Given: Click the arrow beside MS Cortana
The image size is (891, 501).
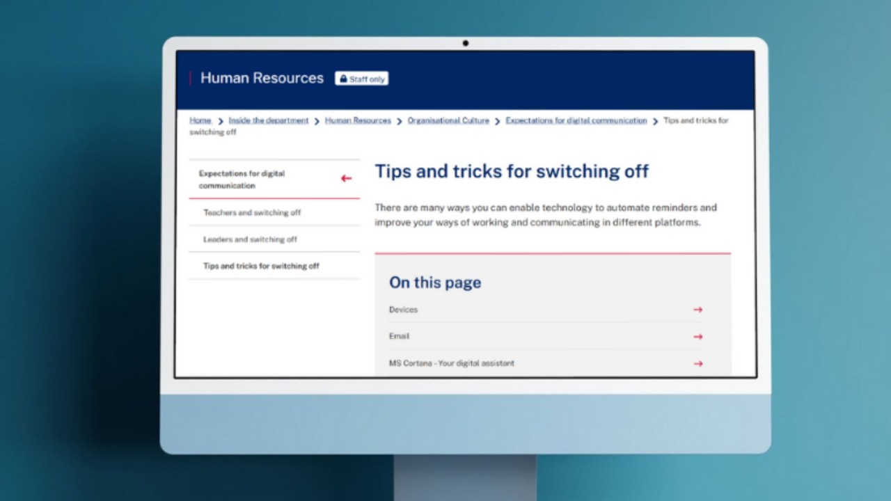Looking at the screenshot, I should pos(698,363).
